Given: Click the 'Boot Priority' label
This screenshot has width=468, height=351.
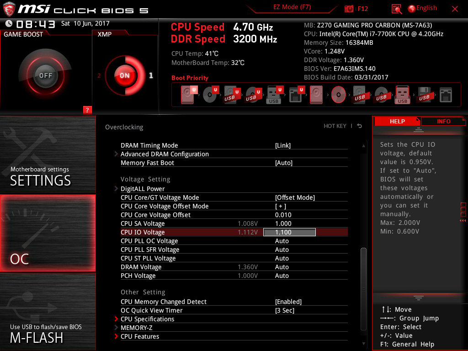Looking at the screenshot, I should (x=190, y=78).
